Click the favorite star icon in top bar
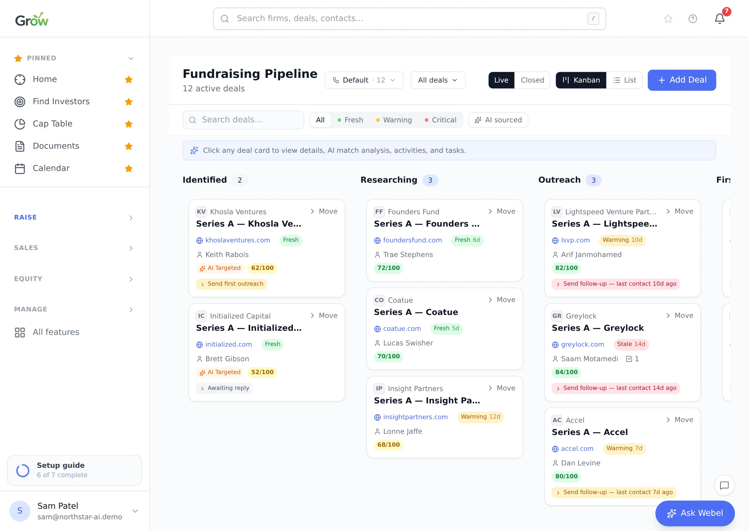Image resolution: width=749 pixels, height=531 pixels. [x=668, y=19]
